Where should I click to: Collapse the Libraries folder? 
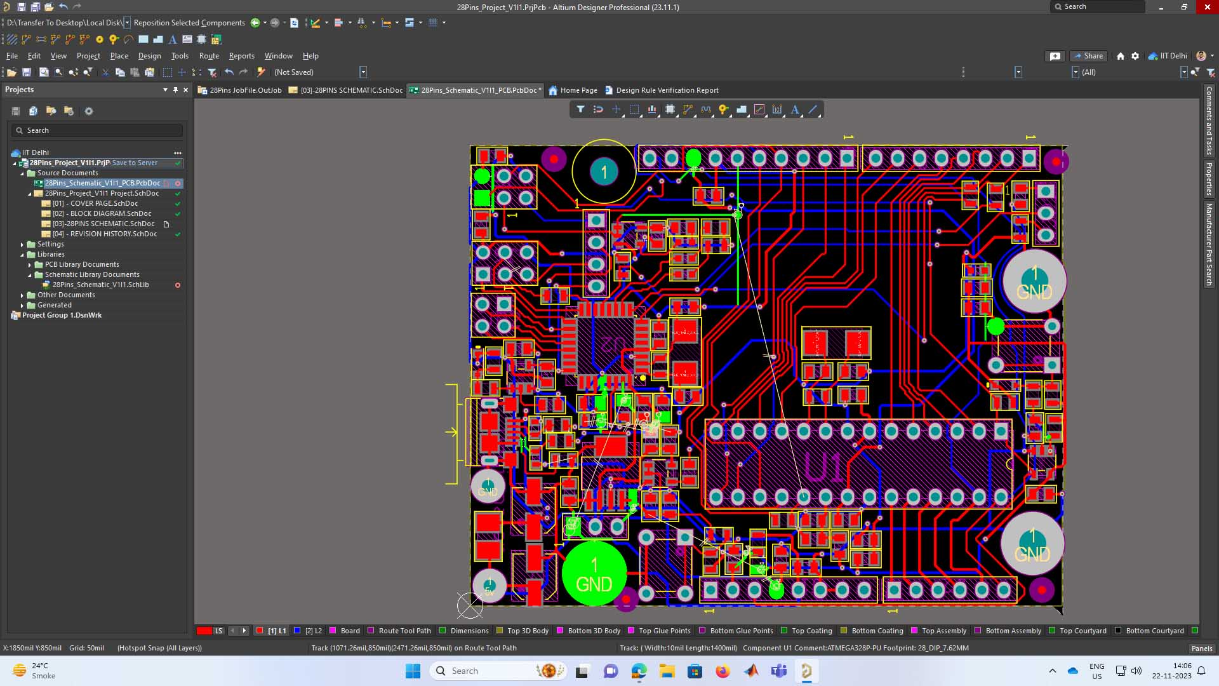click(x=22, y=254)
